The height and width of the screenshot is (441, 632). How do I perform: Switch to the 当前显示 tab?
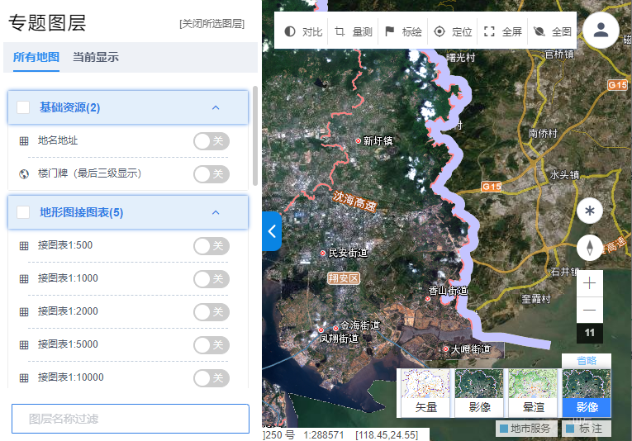pos(96,57)
